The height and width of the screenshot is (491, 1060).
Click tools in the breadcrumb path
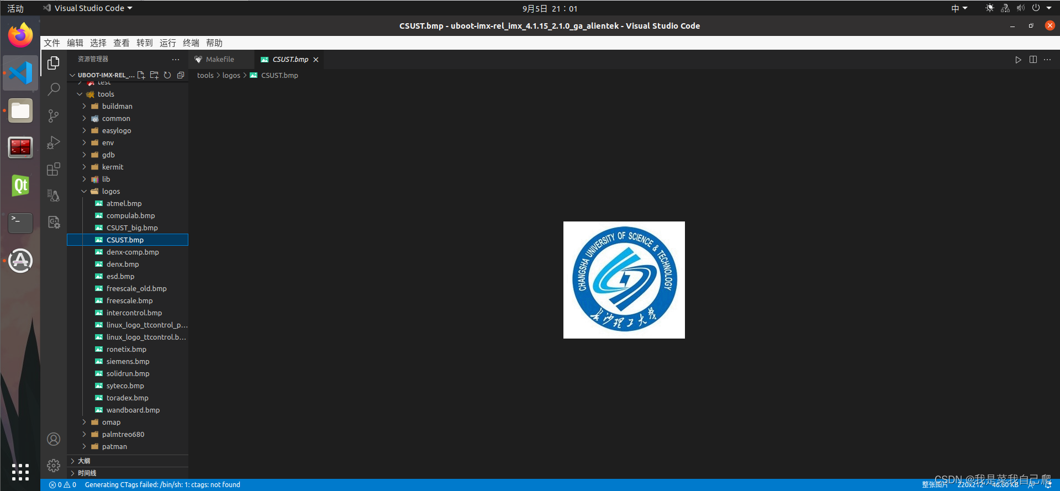click(x=205, y=76)
